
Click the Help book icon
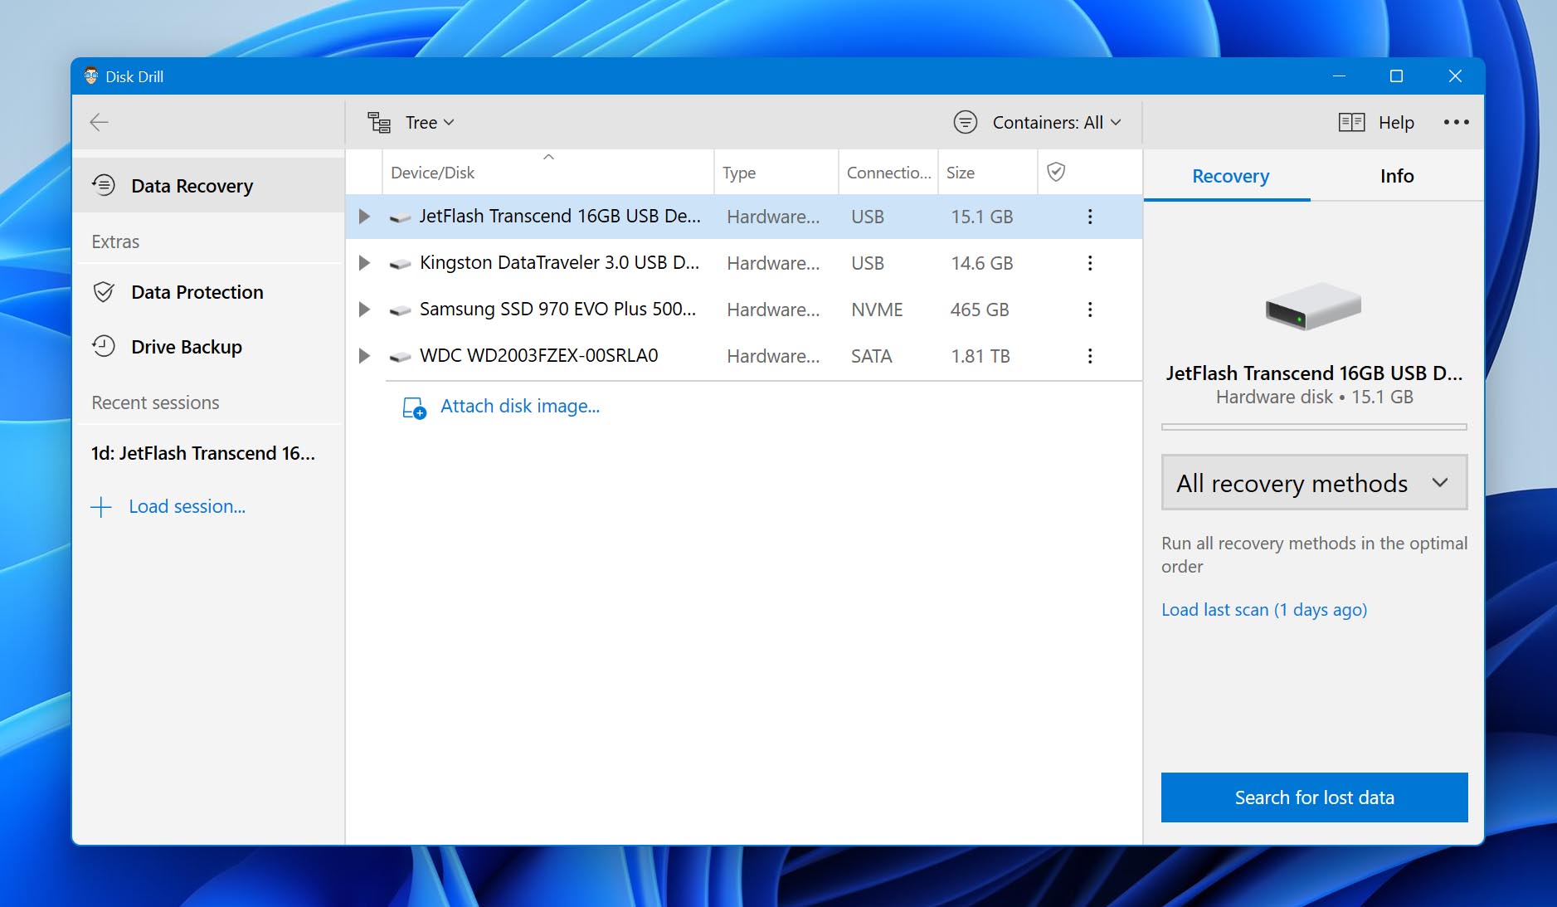coord(1351,123)
